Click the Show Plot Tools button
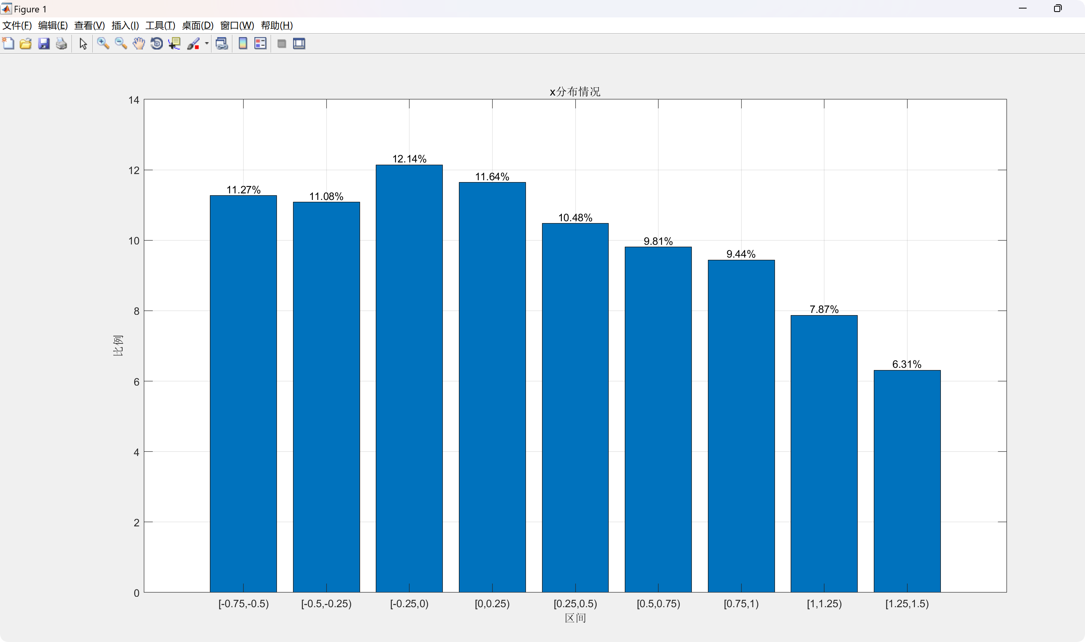 [299, 44]
